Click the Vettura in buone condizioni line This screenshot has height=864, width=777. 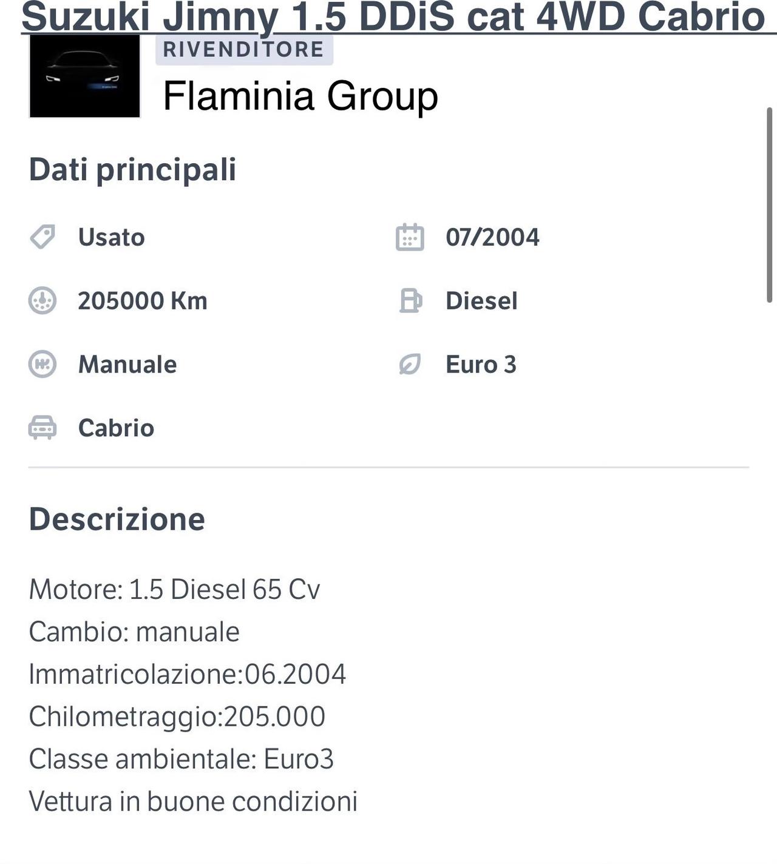coord(193,801)
